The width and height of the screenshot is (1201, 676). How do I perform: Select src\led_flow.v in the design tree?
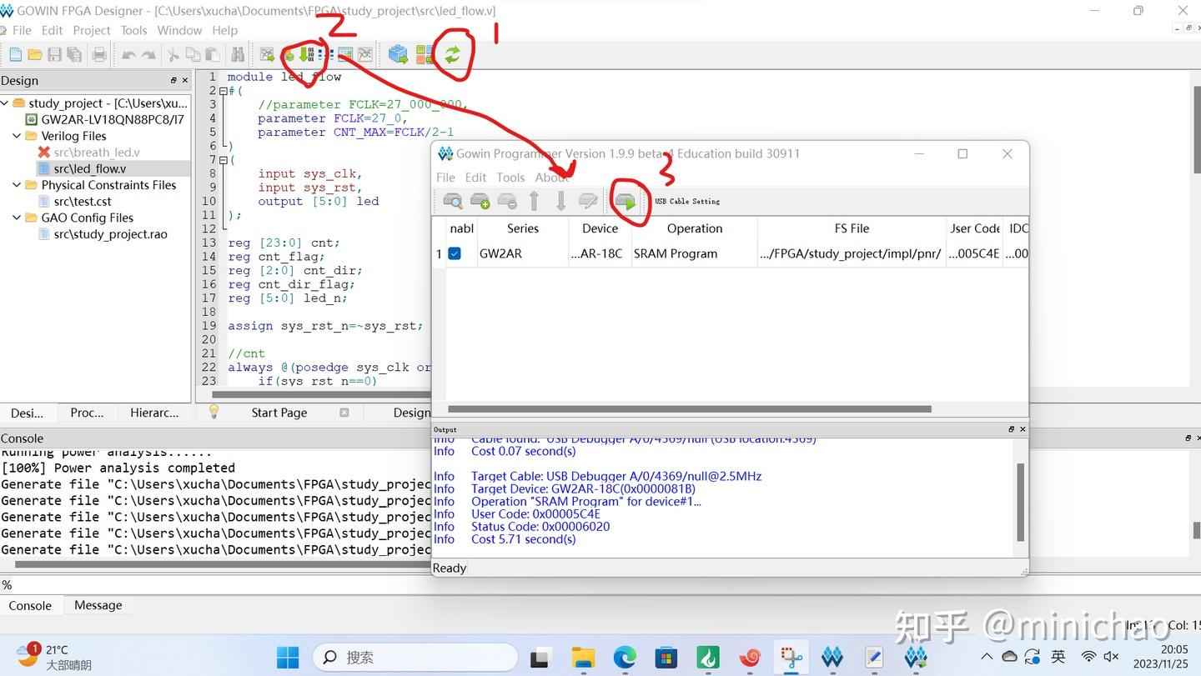click(90, 168)
